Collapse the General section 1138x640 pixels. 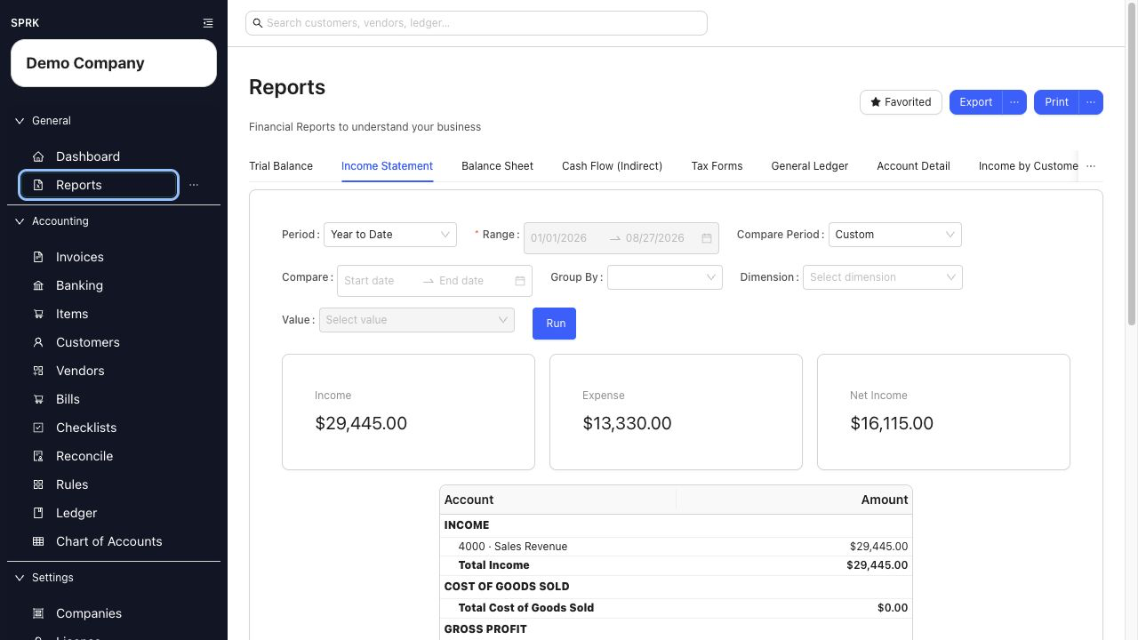(20, 121)
